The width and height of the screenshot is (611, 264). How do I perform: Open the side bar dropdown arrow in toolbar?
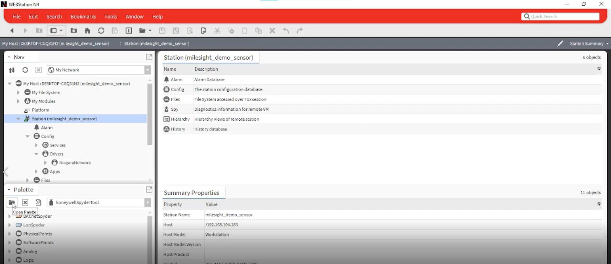(x=61, y=31)
